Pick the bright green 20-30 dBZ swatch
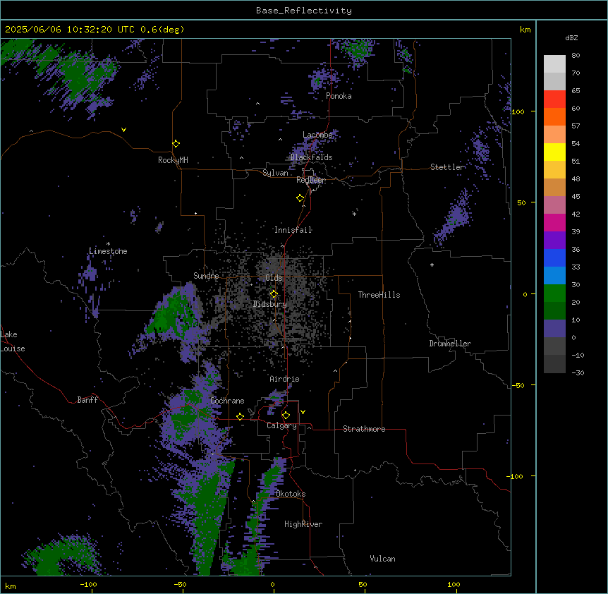Screen dimensions: 608x594 [554, 293]
